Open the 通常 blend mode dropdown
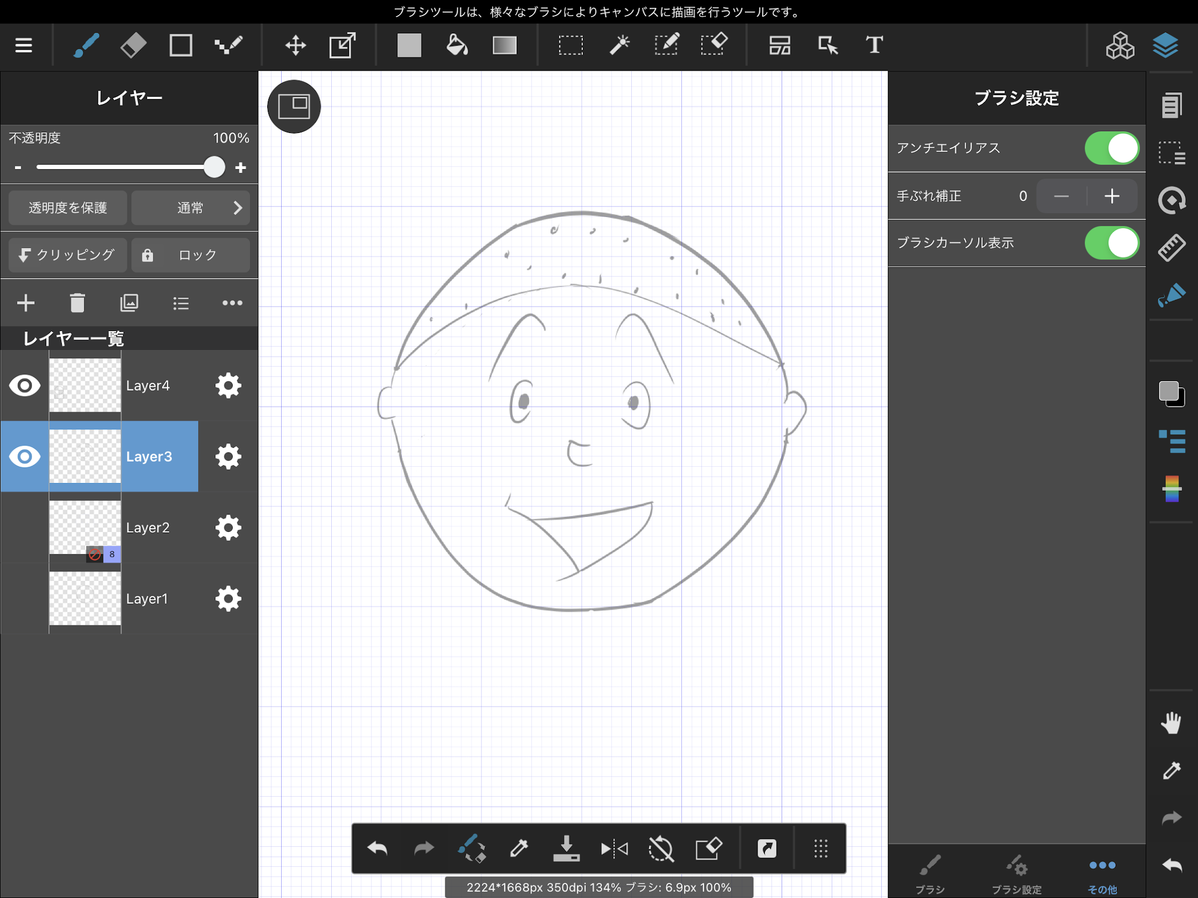Viewport: 1198px width, 898px height. [191, 208]
